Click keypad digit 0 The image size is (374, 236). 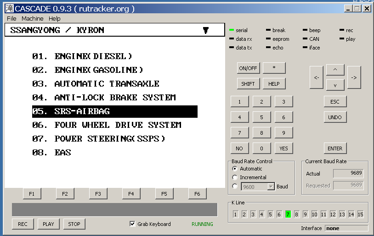coord(261,148)
